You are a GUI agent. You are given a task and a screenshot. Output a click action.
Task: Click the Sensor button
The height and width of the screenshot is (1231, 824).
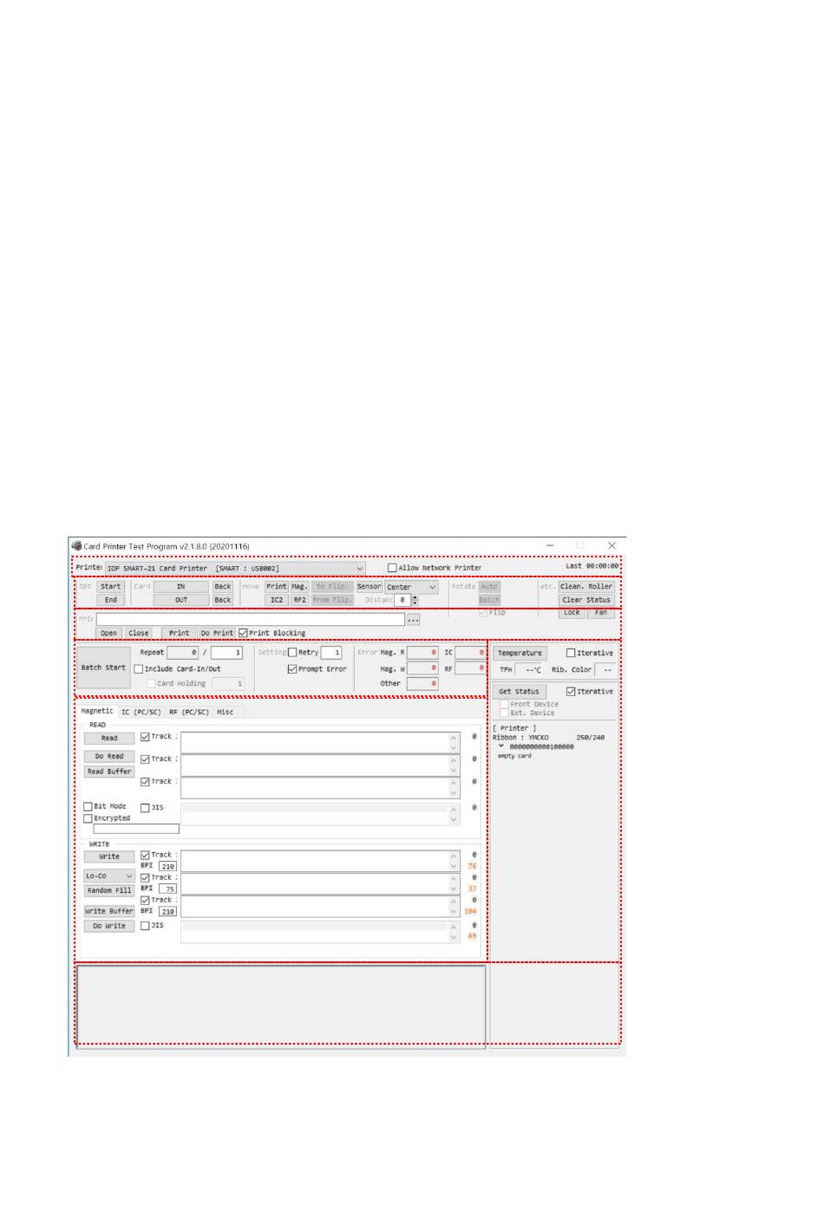[369, 587]
